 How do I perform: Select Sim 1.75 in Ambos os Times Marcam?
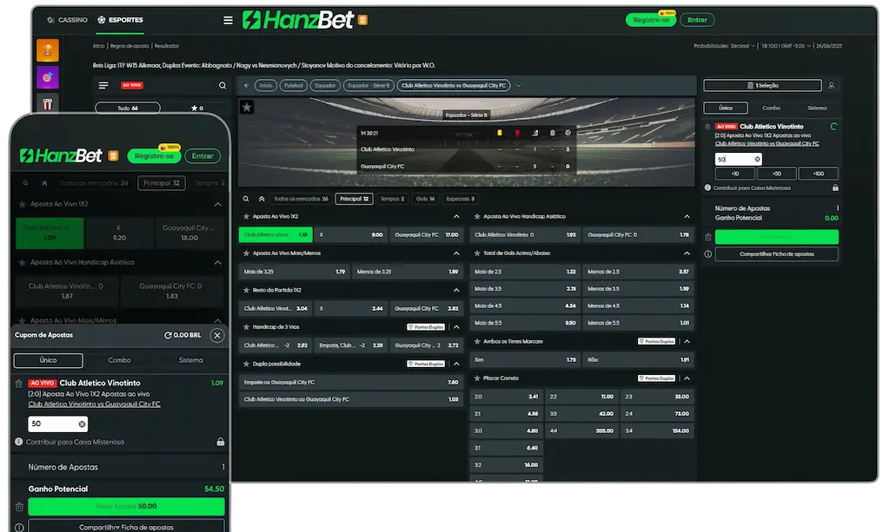pos(525,359)
